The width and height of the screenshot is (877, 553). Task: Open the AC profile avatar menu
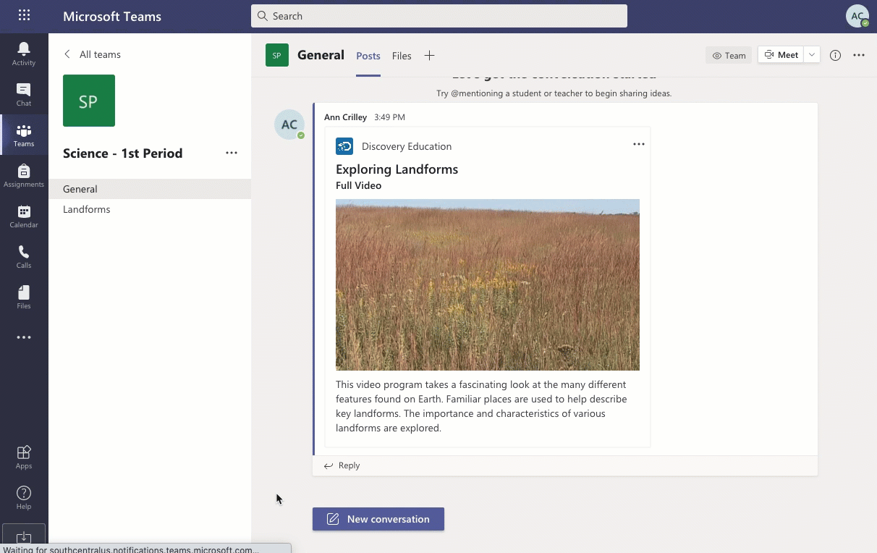857,16
